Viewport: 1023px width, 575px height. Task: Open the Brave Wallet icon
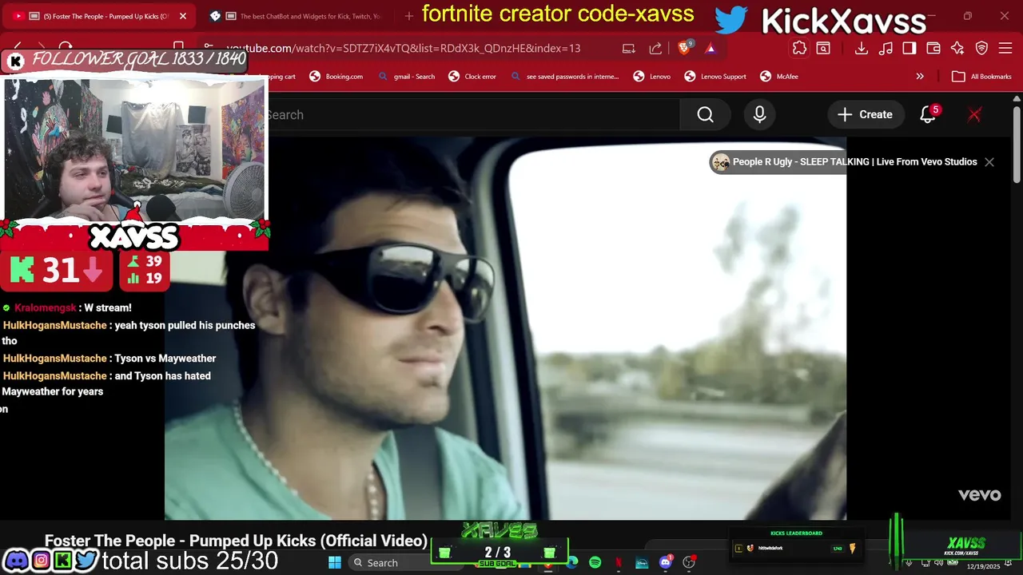(933, 48)
